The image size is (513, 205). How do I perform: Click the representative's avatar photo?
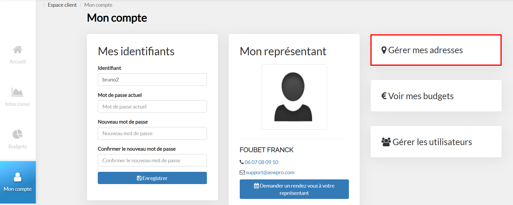(x=294, y=97)
